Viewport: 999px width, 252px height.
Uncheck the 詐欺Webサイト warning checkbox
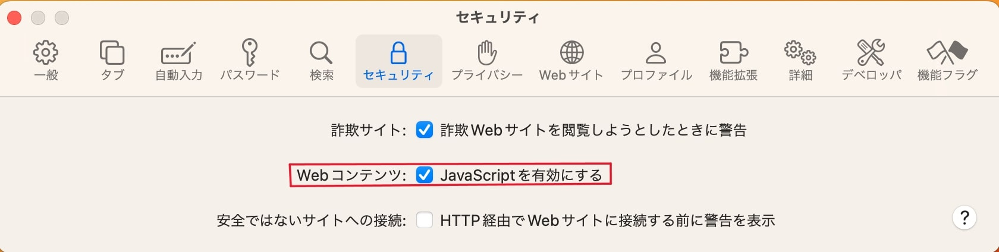425,130
